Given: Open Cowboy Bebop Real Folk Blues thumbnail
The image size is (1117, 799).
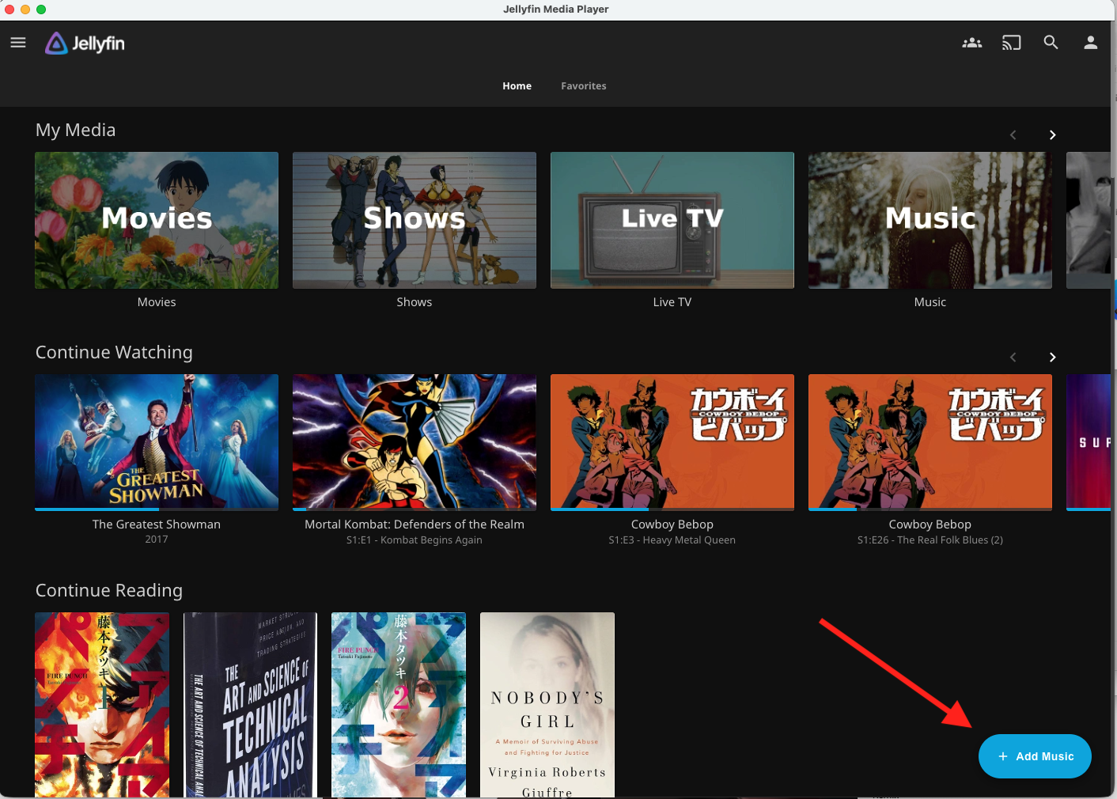Looking at the screenshot, I should click(x=930, y=441).
